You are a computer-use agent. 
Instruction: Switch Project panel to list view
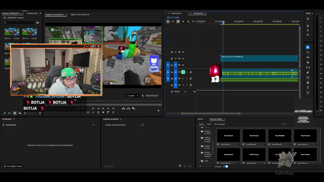pos(10,113)
